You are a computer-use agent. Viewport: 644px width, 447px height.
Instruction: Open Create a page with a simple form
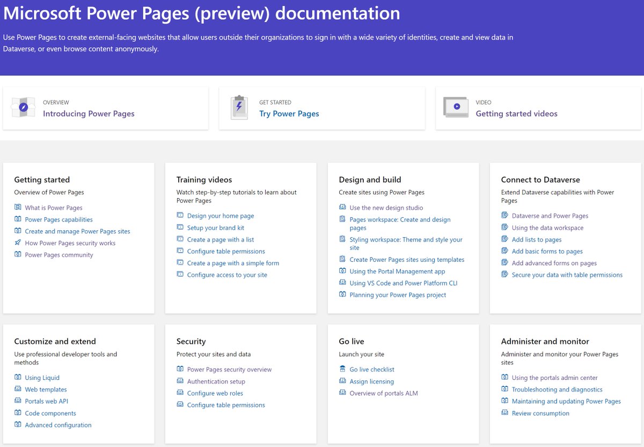[233, 263]
